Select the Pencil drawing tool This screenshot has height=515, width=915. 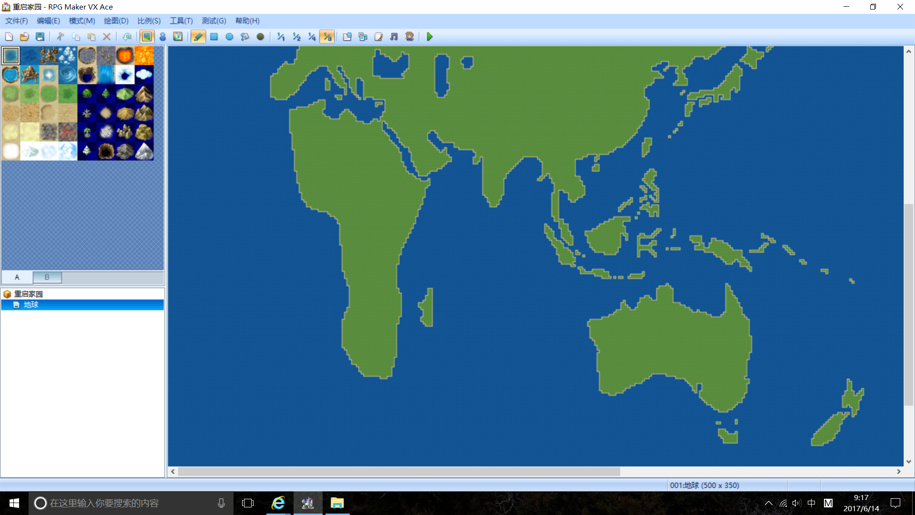(x=198, y=37)
